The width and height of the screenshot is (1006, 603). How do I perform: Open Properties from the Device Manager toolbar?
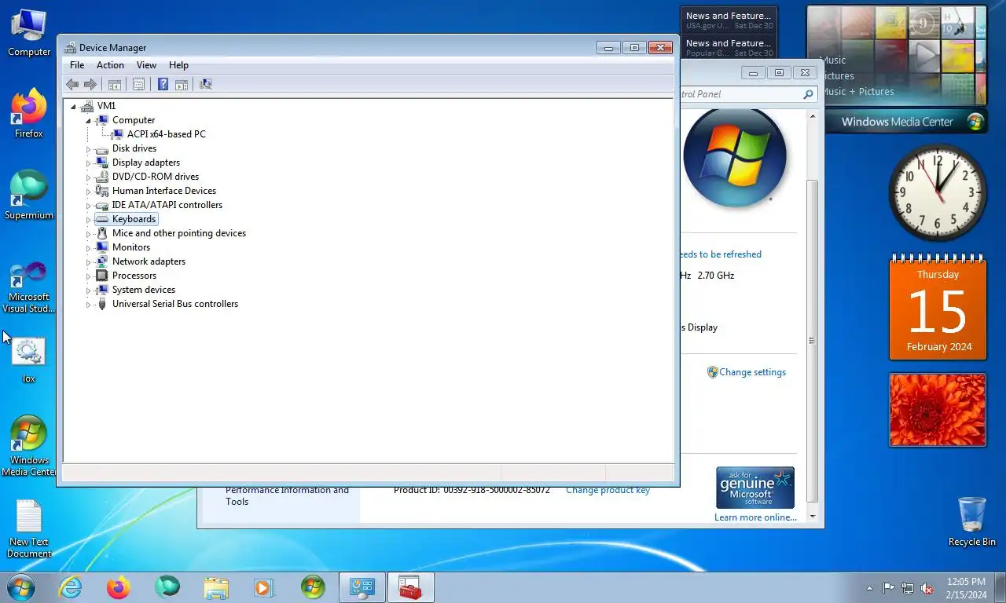pos(138,84)
